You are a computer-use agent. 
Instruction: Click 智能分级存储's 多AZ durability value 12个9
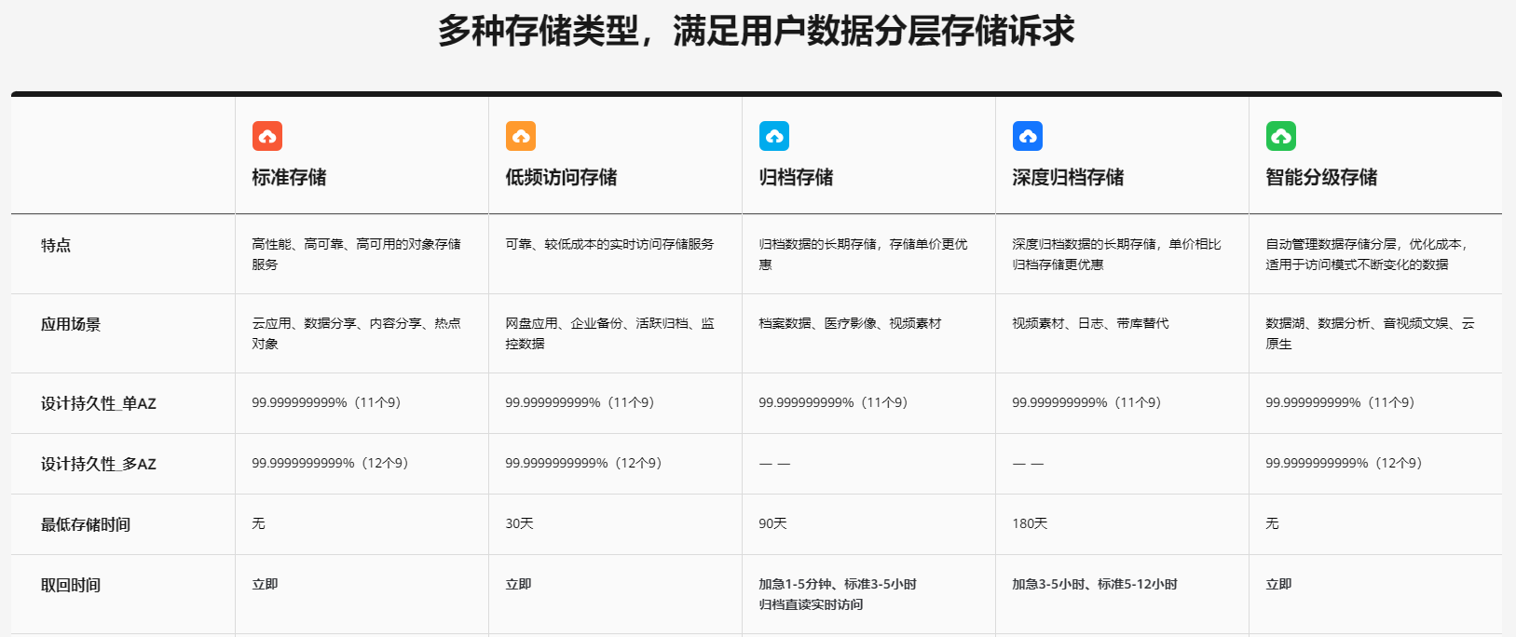[1345, 463]
